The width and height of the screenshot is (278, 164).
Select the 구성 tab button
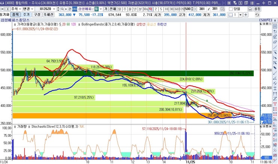pyautogui.click(x=37, y=15)
